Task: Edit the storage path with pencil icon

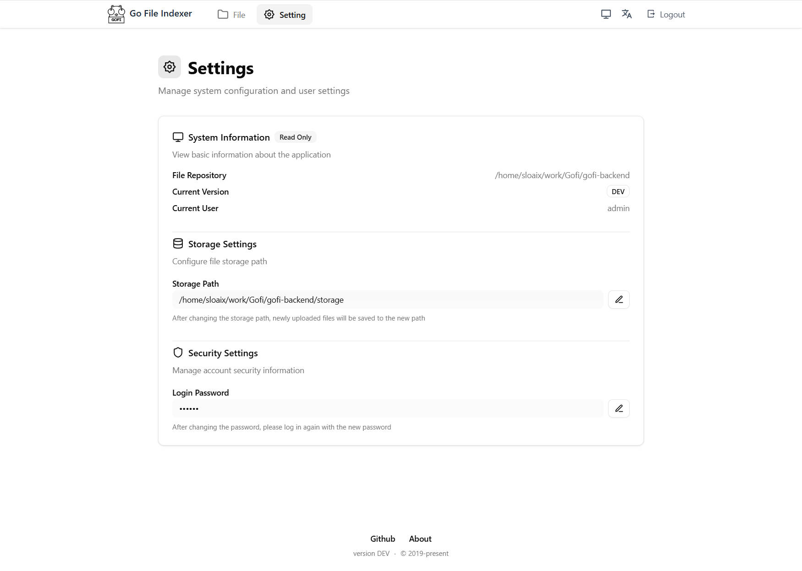Action: click(x=619, y=299)
